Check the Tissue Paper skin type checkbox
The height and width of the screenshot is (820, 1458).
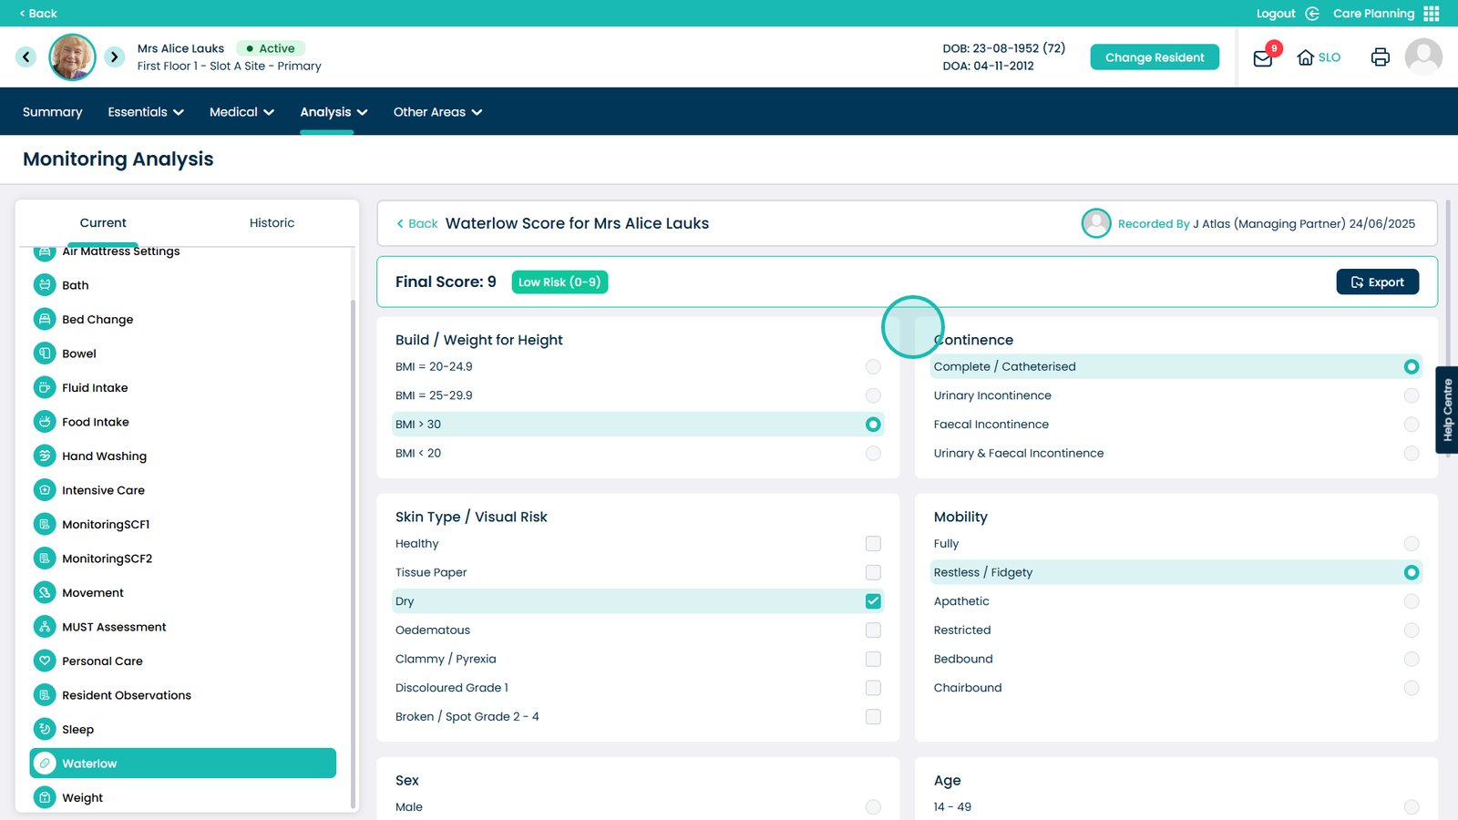(873, 572)
